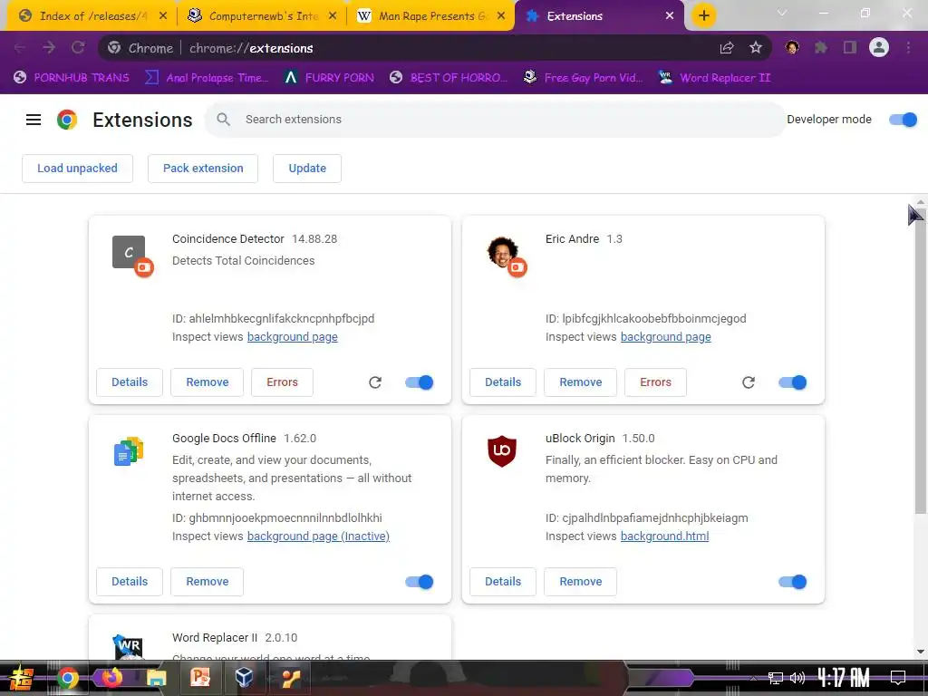The image size is (928, 696).
Task: Remove the uBlock Origin extension
Action: pos(581,582)
